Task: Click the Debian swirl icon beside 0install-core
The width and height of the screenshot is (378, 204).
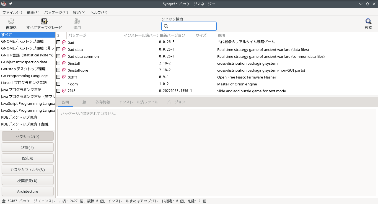Action: pyautogui.click(x=64, y=70)
